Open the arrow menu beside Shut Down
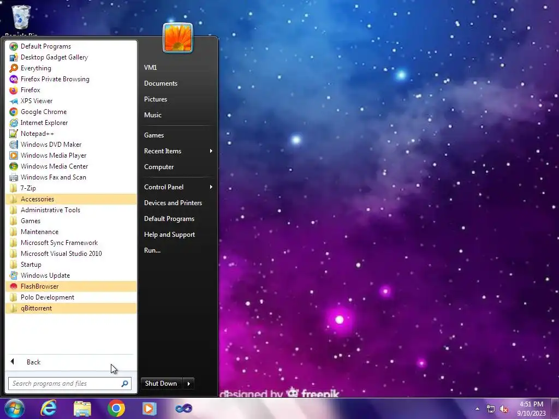 coord(188,384)
